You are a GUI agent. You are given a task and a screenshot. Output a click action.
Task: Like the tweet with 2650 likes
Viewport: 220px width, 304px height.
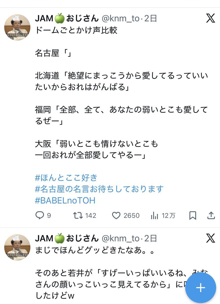click(x=116, y=215)
